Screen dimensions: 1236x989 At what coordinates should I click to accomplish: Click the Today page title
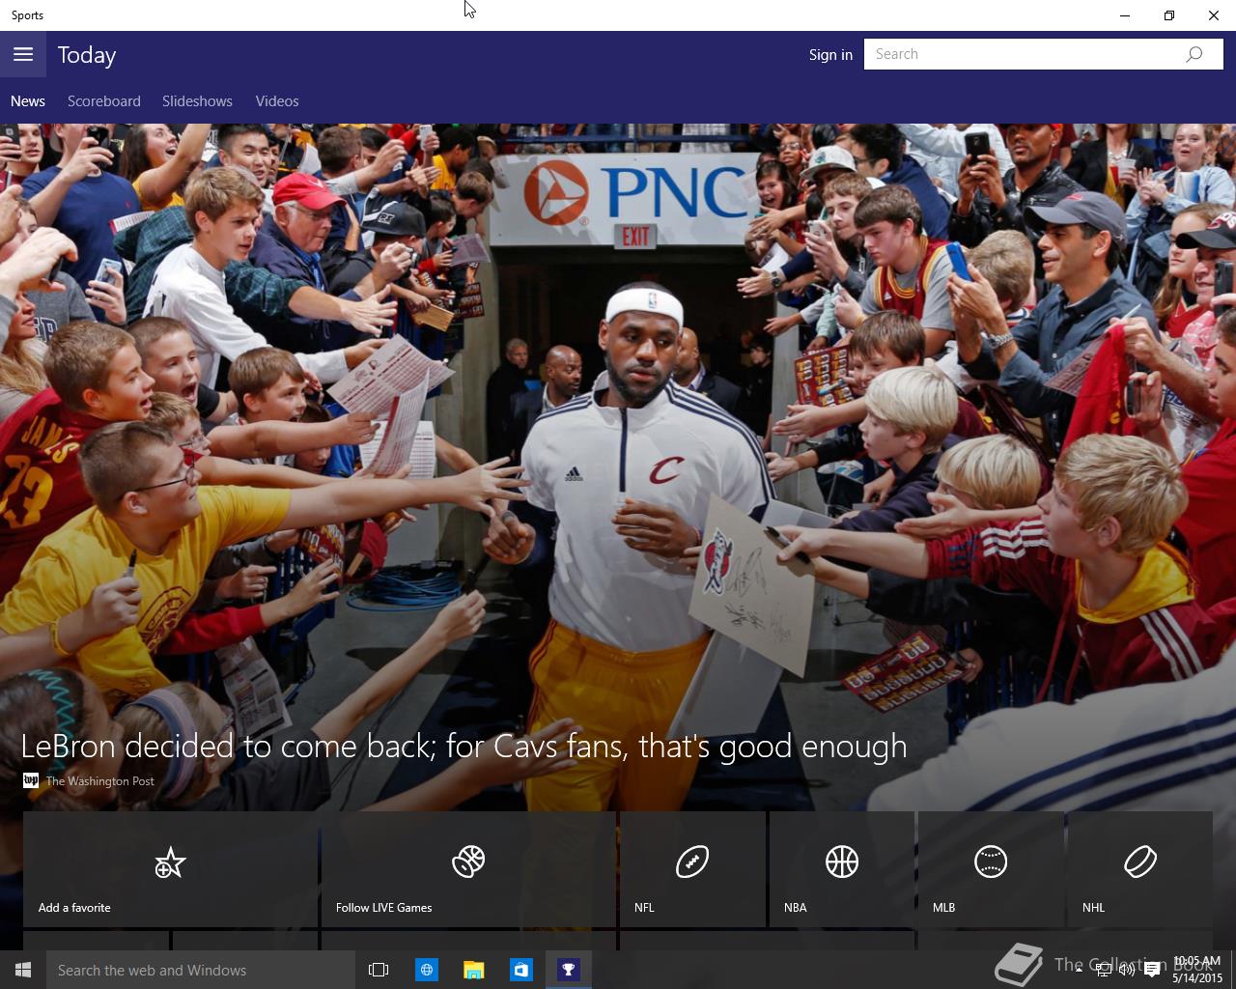click(x=87, y=55)
